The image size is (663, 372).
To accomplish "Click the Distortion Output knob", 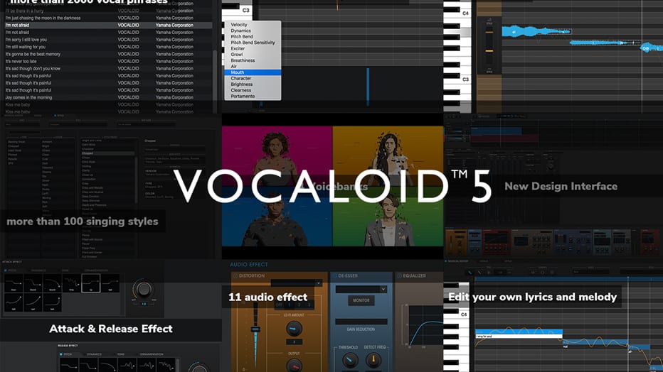I will point(294,364).
